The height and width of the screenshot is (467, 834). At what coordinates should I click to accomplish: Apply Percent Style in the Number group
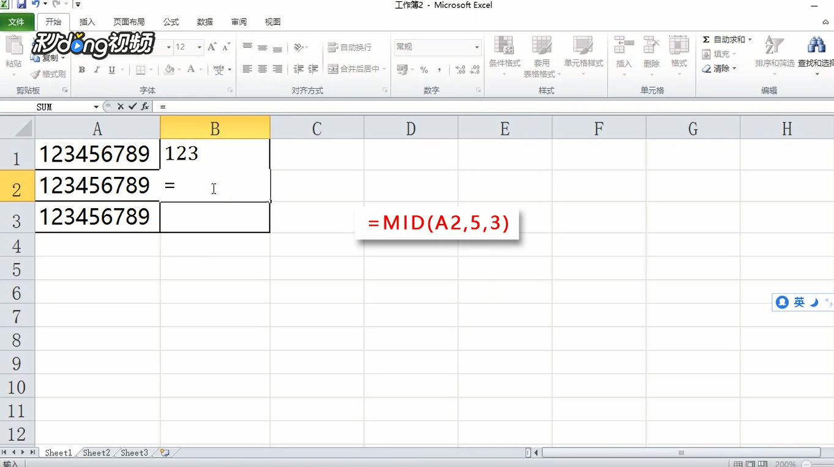[x=424, y=70]
